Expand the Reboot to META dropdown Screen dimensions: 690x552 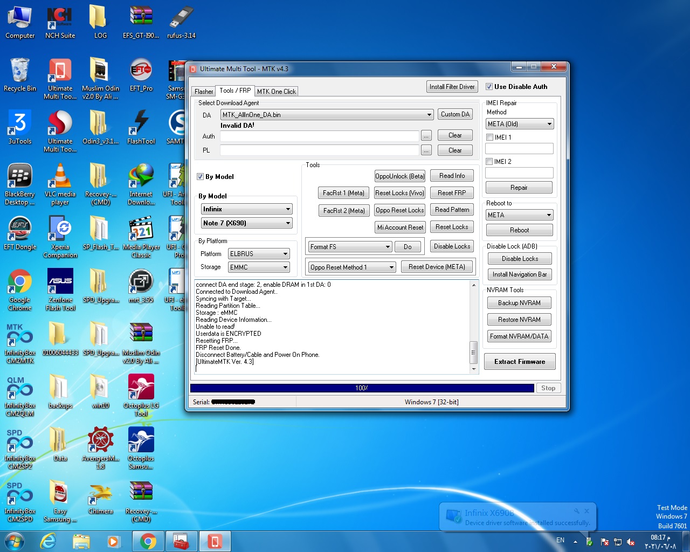pos(520,215)
